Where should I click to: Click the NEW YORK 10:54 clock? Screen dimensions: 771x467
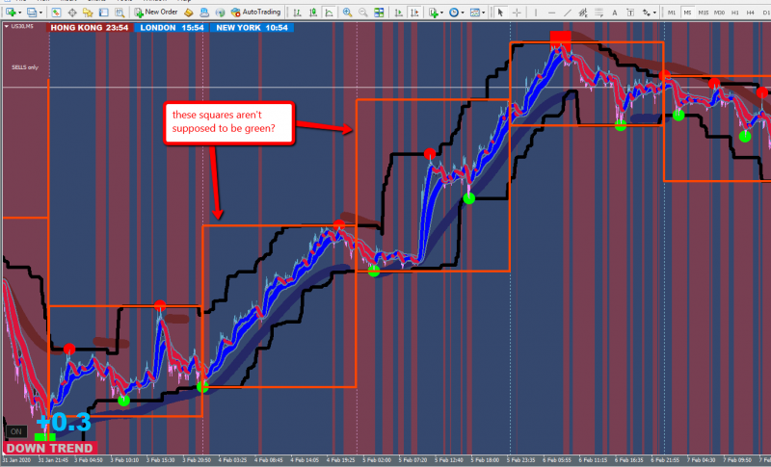pyautogui.click(x=252, y=28)
